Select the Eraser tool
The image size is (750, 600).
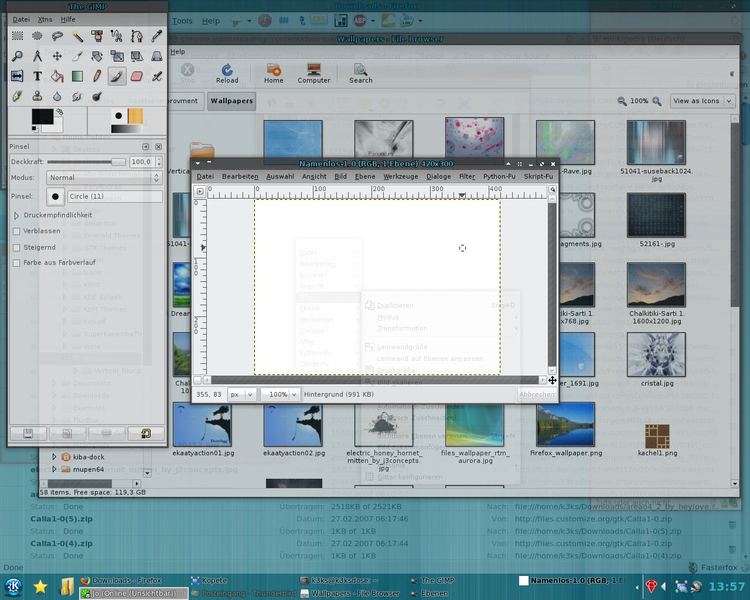pos(137,76)
